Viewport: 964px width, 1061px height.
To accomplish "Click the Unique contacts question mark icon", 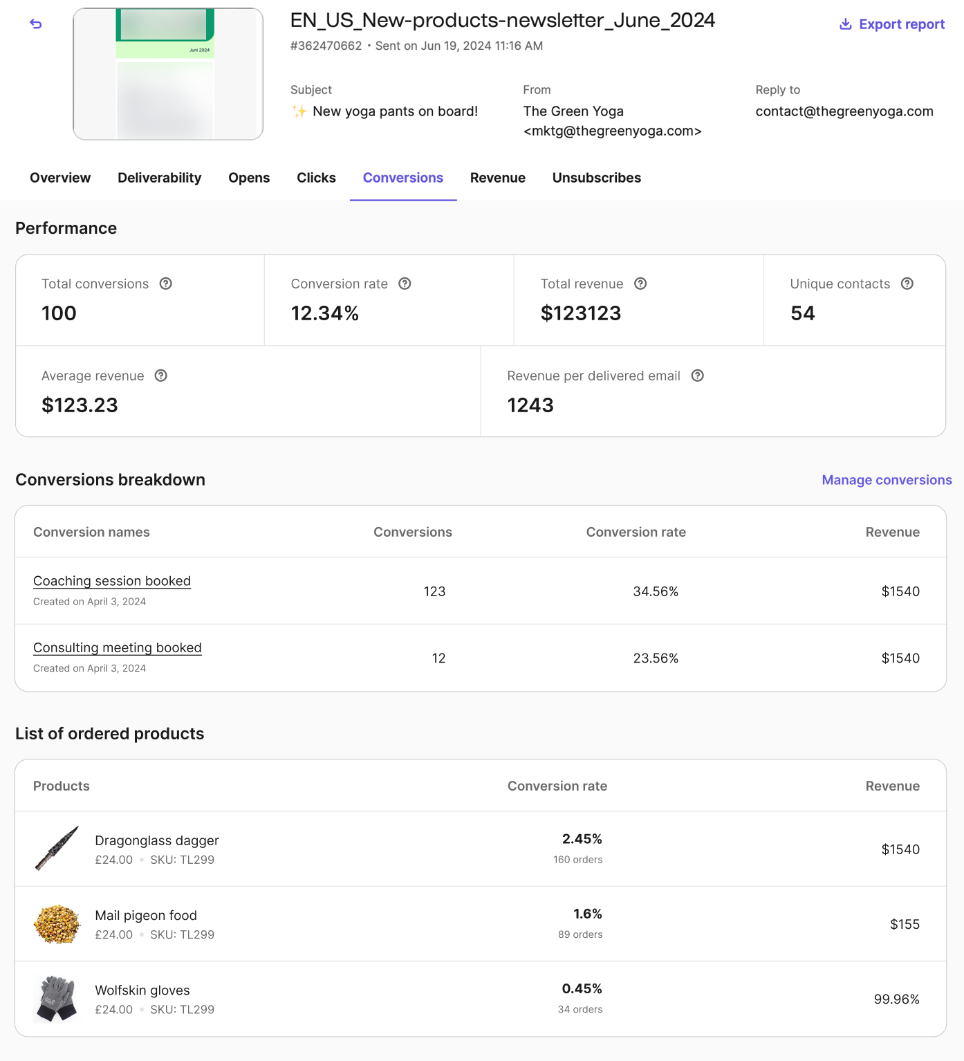I will pos(907,284).
